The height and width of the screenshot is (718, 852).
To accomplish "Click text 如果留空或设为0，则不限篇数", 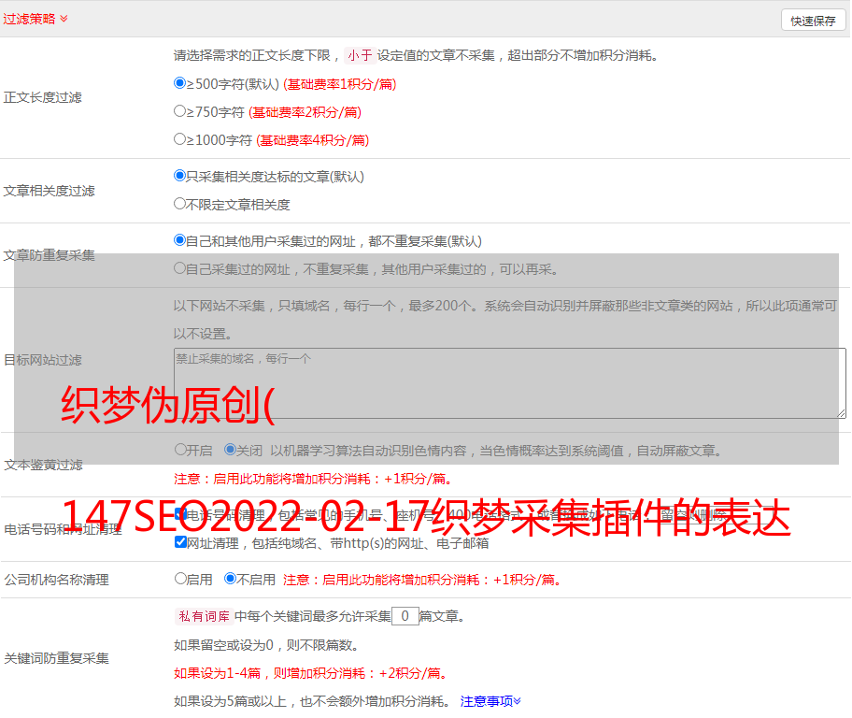I will click(x=266, y=645).
